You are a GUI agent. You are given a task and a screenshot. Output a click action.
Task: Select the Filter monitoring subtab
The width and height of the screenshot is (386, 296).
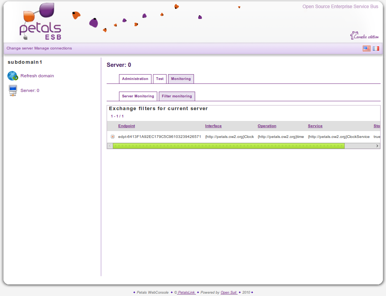coord(177,96)
